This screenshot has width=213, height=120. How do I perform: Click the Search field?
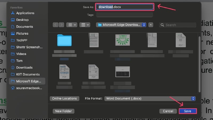(178, 25)
